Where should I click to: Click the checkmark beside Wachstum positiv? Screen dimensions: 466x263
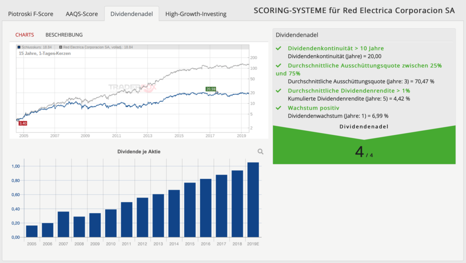[x=279, y=108]
